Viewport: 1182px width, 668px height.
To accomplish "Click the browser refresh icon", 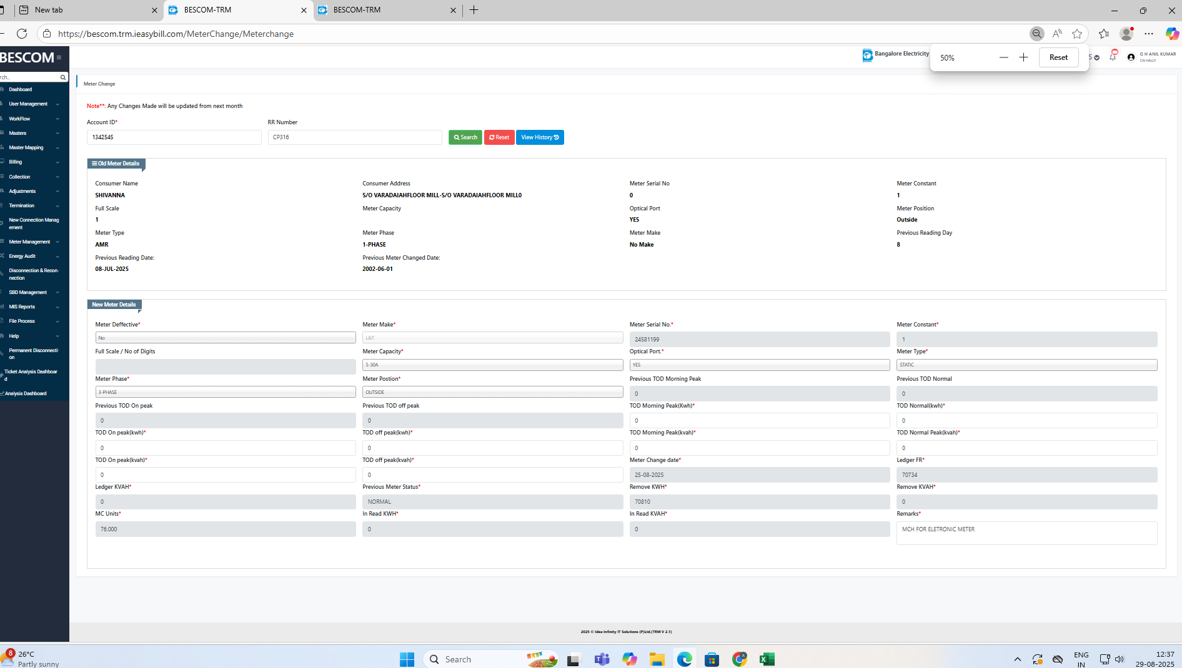I will 22,34.
